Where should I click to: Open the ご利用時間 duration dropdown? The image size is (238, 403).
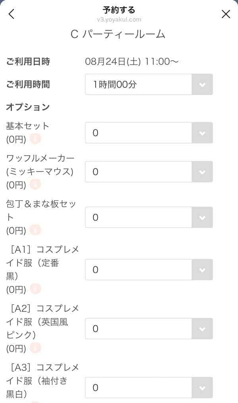[x=149, y=84]
